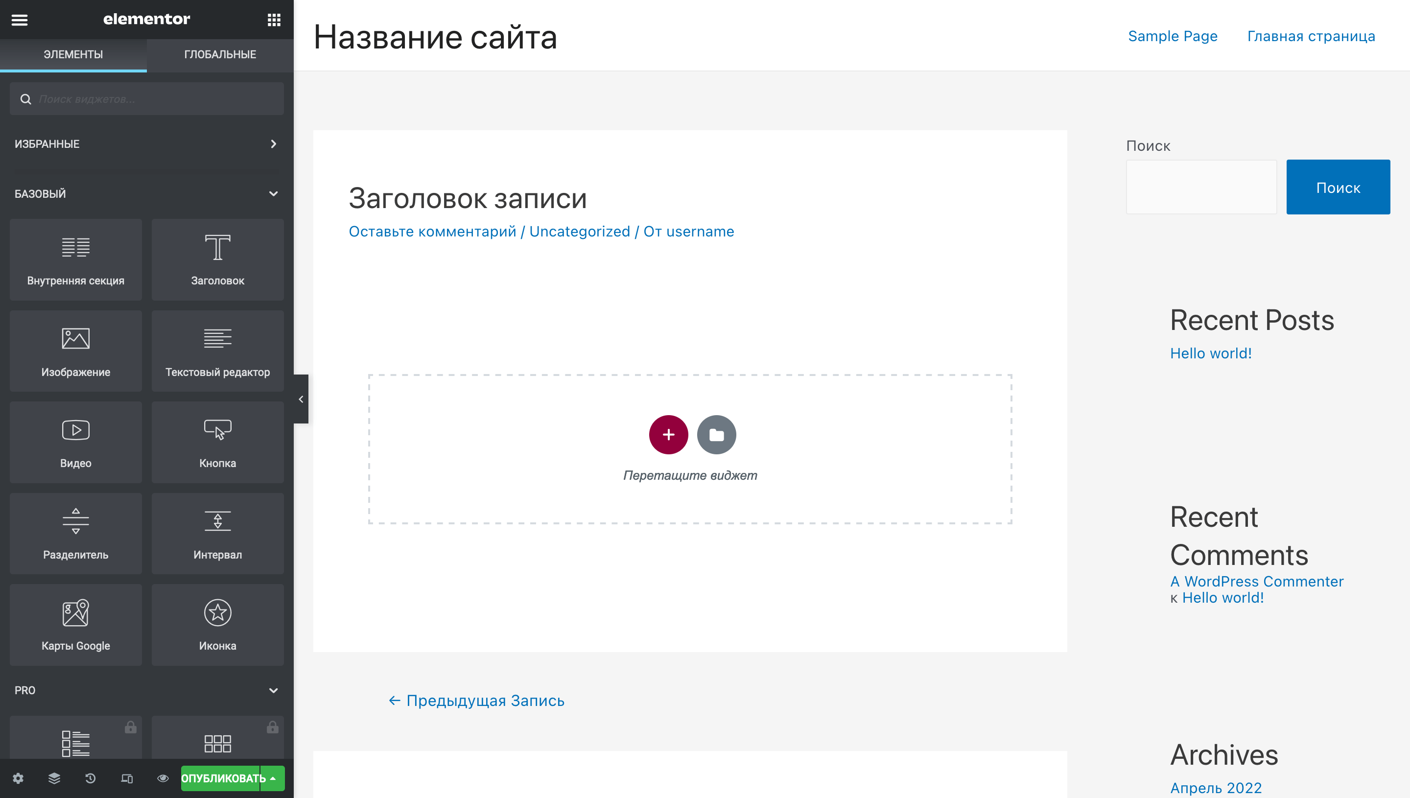
Task: Open Hello world! under Recent Posts
Action: 1211,353
